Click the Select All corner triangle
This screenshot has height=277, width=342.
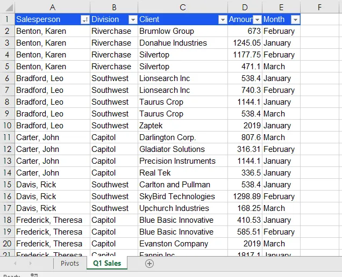(x=9, y=8)
